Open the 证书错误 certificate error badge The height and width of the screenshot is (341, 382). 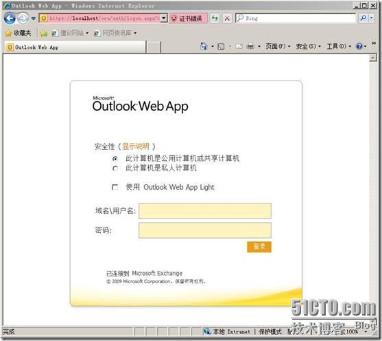pyautogui.click(x=188, y=19)
